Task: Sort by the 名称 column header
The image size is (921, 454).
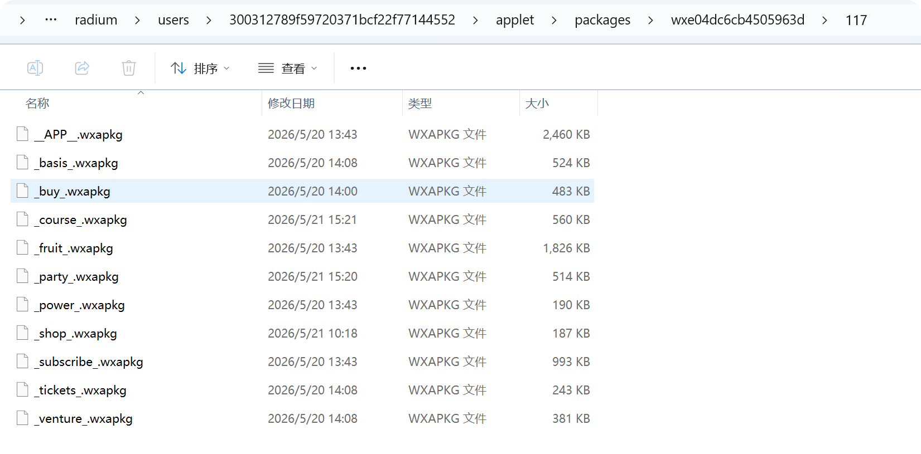Action: pos(37,103)
